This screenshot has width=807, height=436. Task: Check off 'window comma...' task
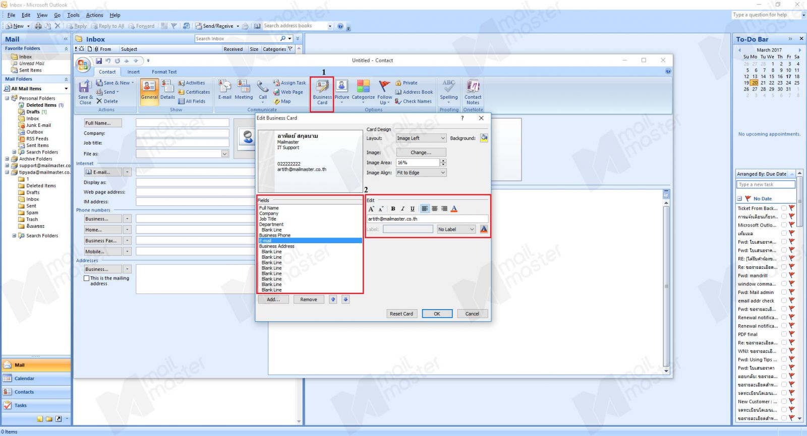coord(784,284)
